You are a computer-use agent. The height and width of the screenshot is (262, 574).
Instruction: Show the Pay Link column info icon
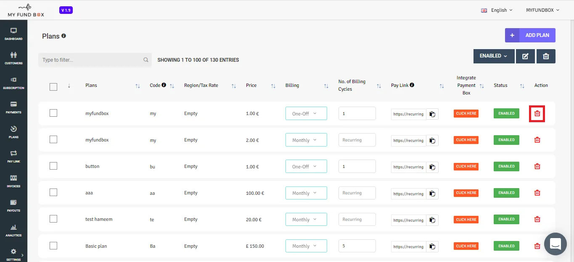(412, 85)
